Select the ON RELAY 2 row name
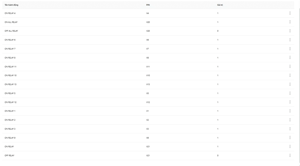Image resolution: width=300 pixels, height=166 pixels. pyautogui.click(x=10, y=120)
